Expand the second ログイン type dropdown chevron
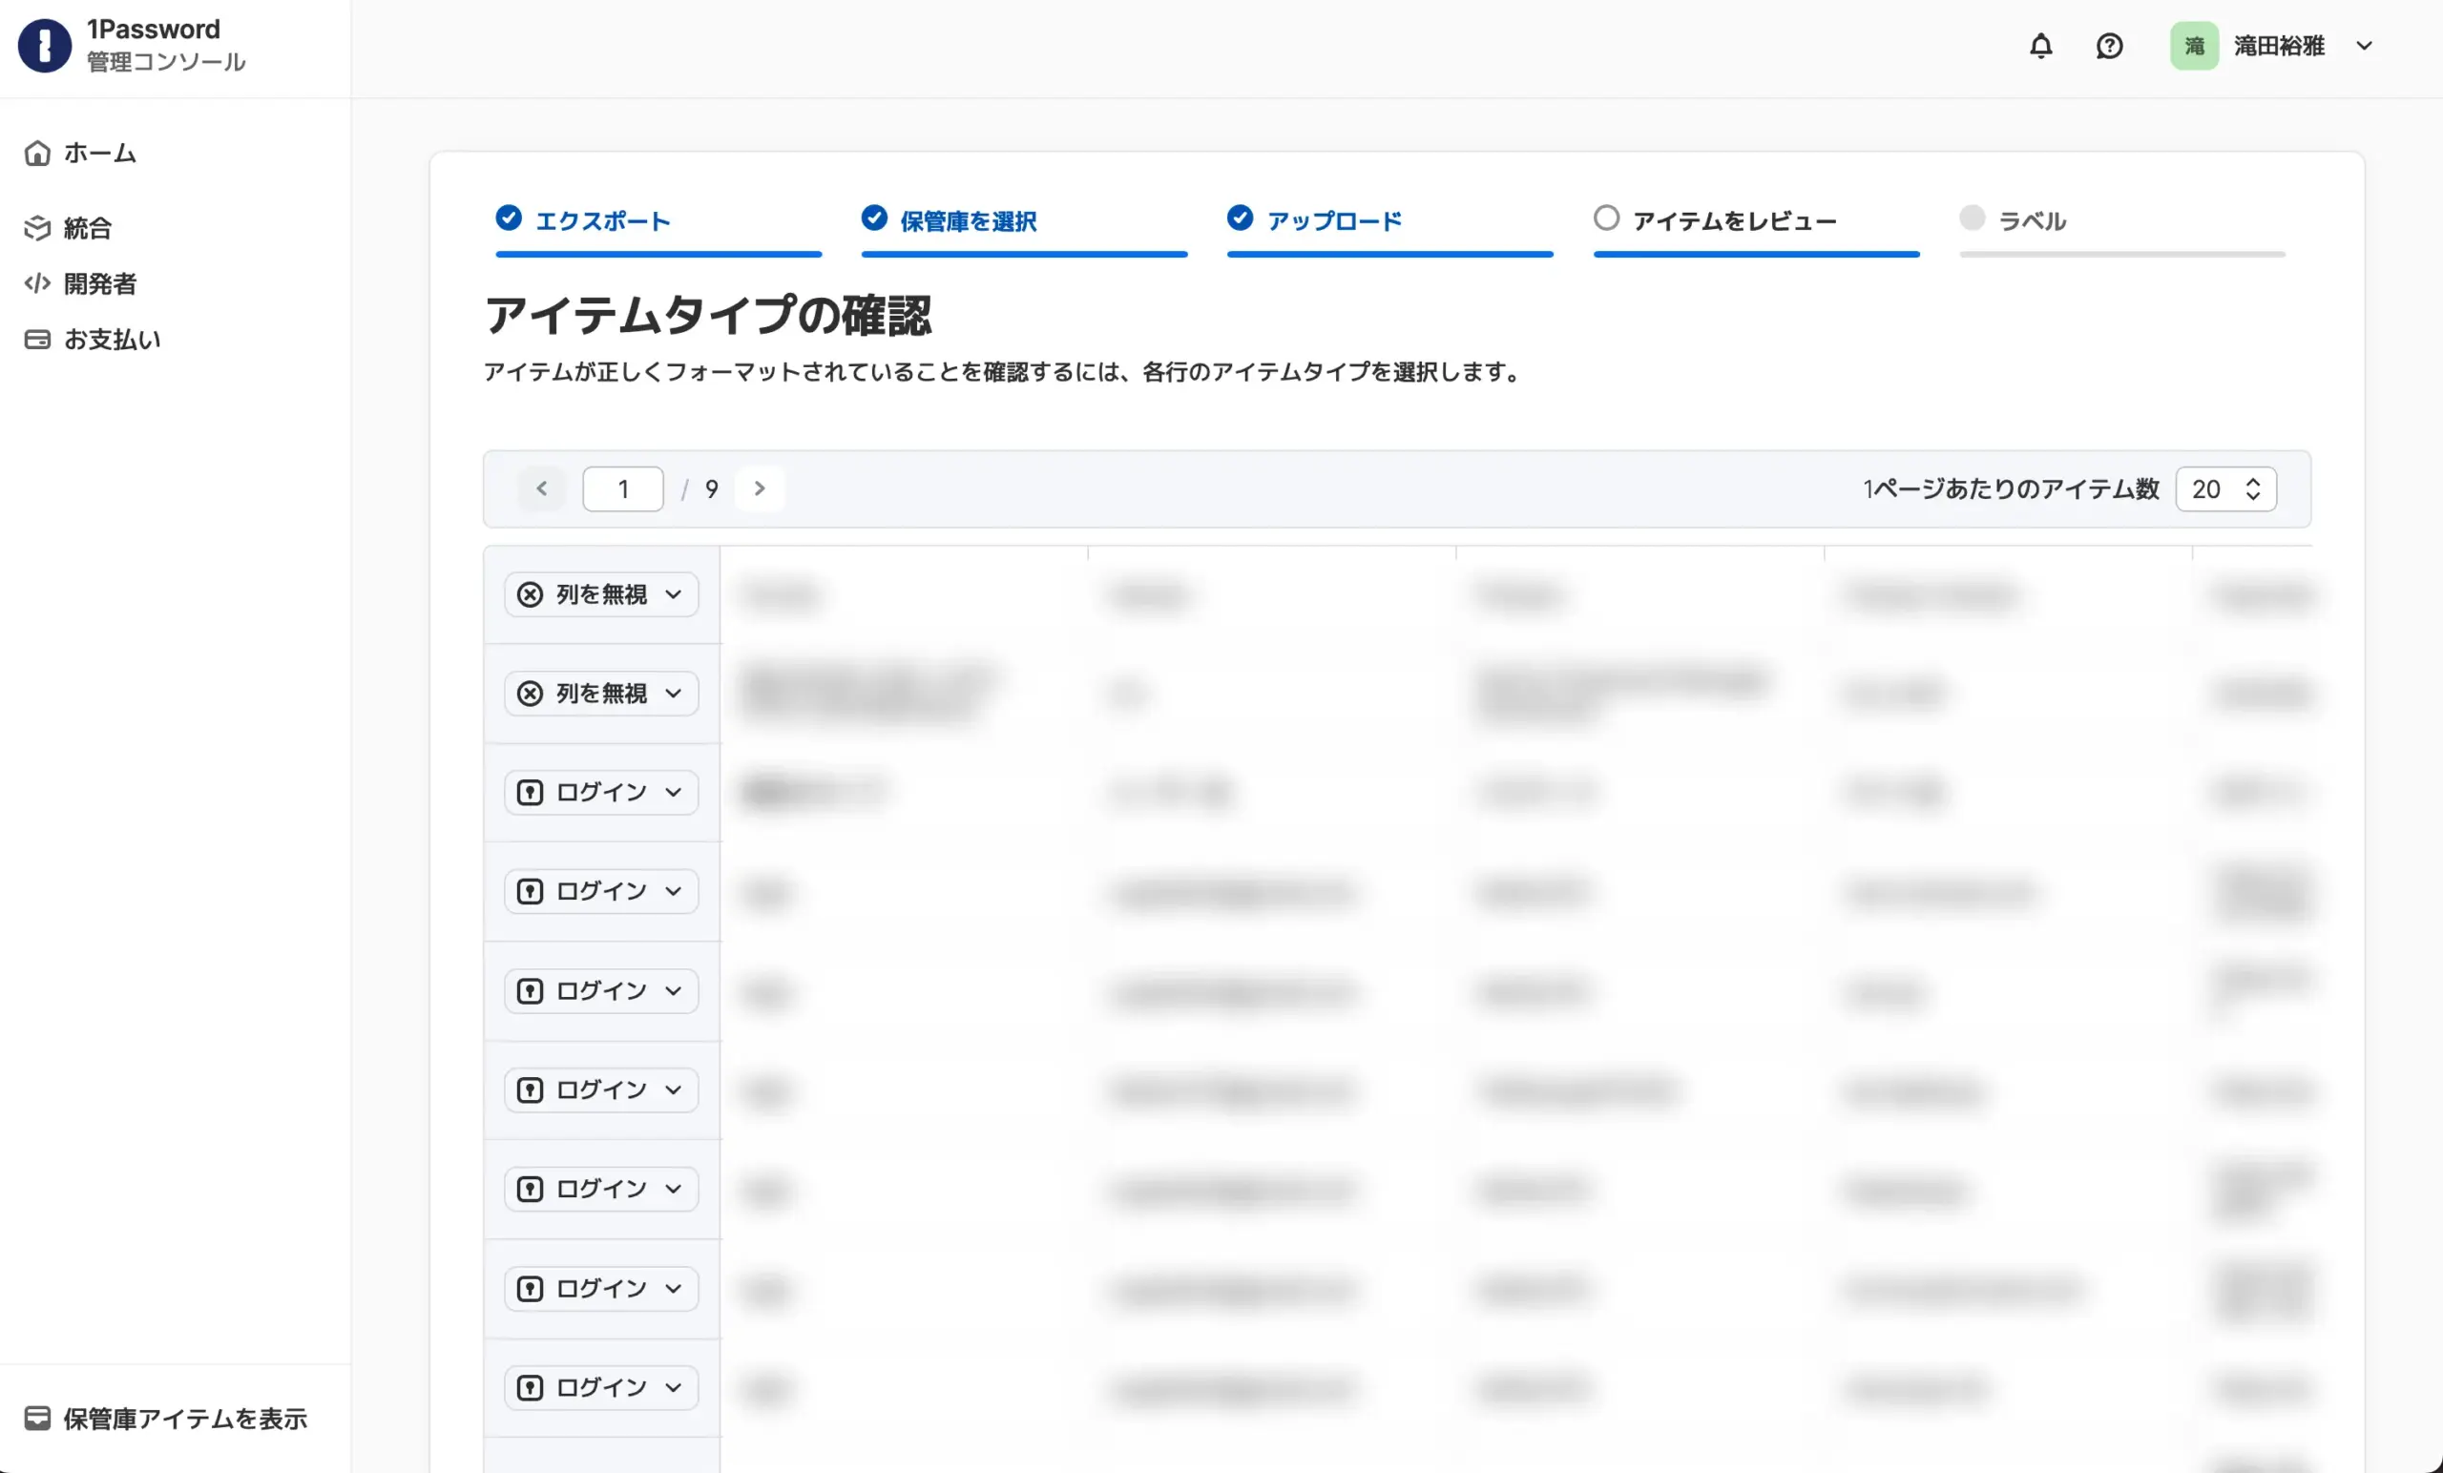 tap(673, 891)
